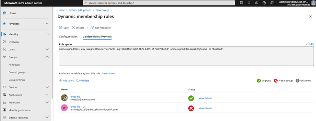The image size is (316, 121).
Task: Click the Devices icon in sidebar
Action: pyautogui.click(x=5, y=87)
